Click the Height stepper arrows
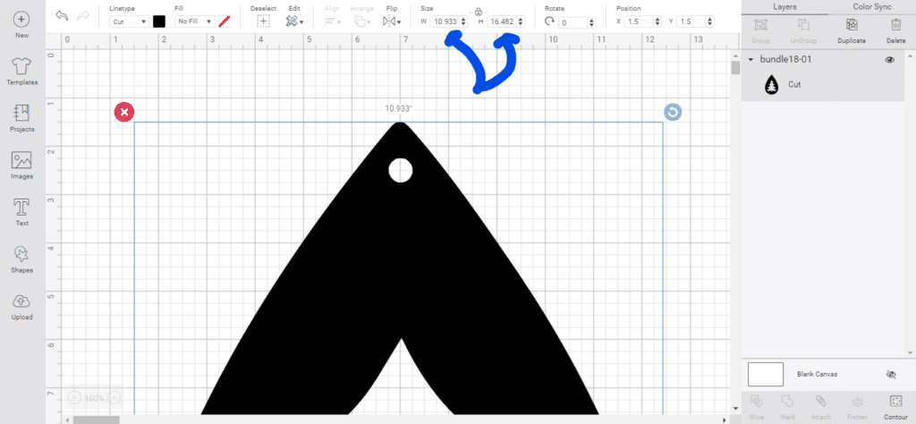 [x=520, y=22]
